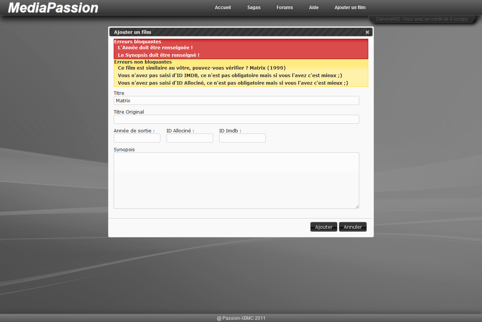Click the Passion-XBMC 2011 footer text
Screen dimensions: 482x322
(241, 318)
